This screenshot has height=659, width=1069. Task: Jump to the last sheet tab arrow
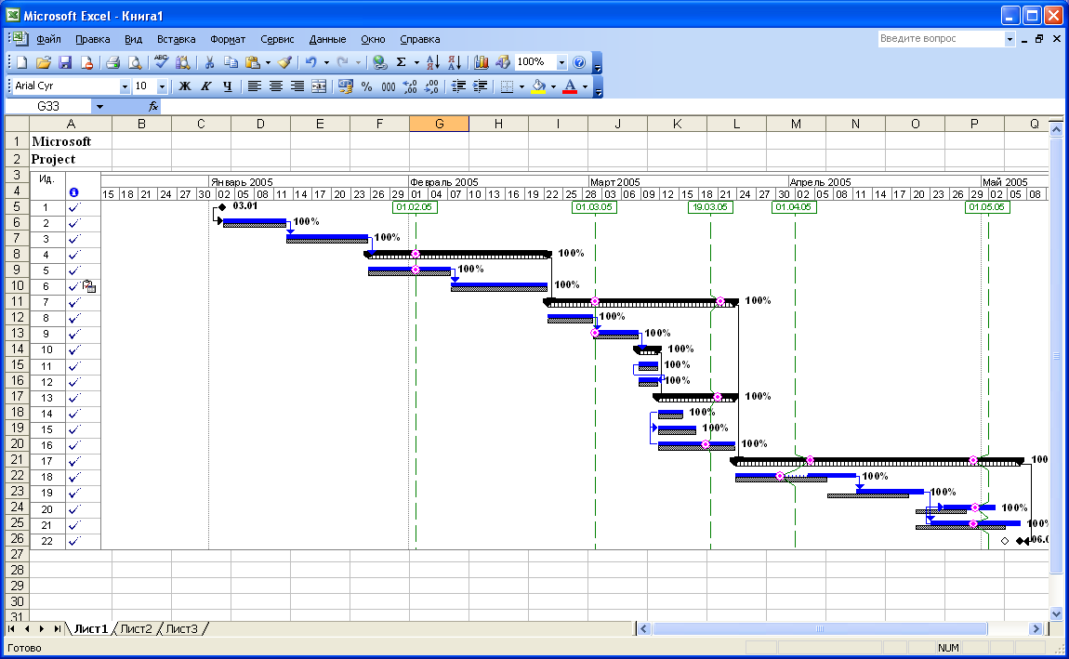coord(58,628)
